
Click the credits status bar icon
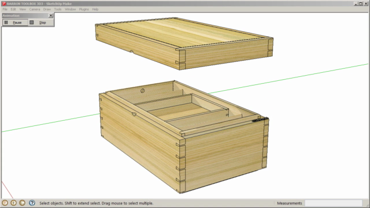pyautogui.click(x=13, y=203)
